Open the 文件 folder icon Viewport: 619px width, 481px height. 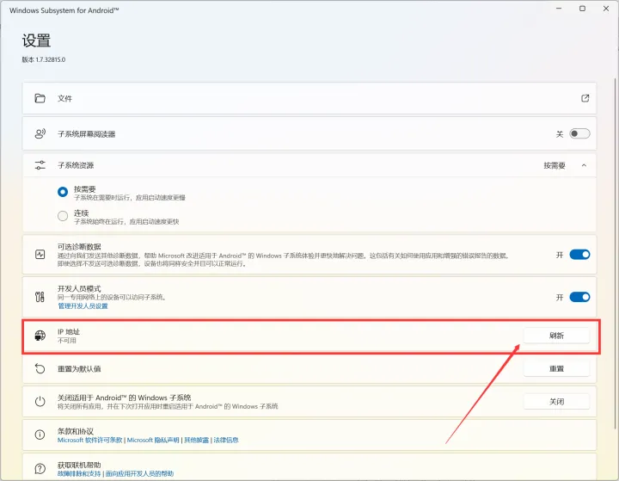[x=40, y=98]
